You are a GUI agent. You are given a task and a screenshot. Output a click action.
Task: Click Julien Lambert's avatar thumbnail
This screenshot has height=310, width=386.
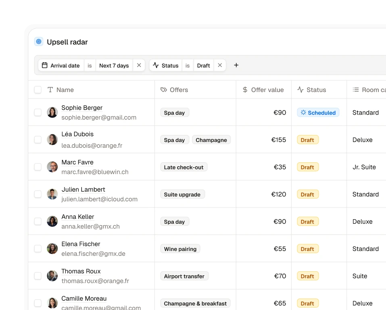point(52,194)
